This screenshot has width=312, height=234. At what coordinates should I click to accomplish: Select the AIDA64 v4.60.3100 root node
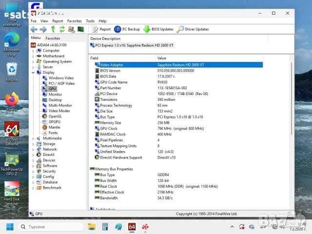pyautogui.click(x=52, y=45)
